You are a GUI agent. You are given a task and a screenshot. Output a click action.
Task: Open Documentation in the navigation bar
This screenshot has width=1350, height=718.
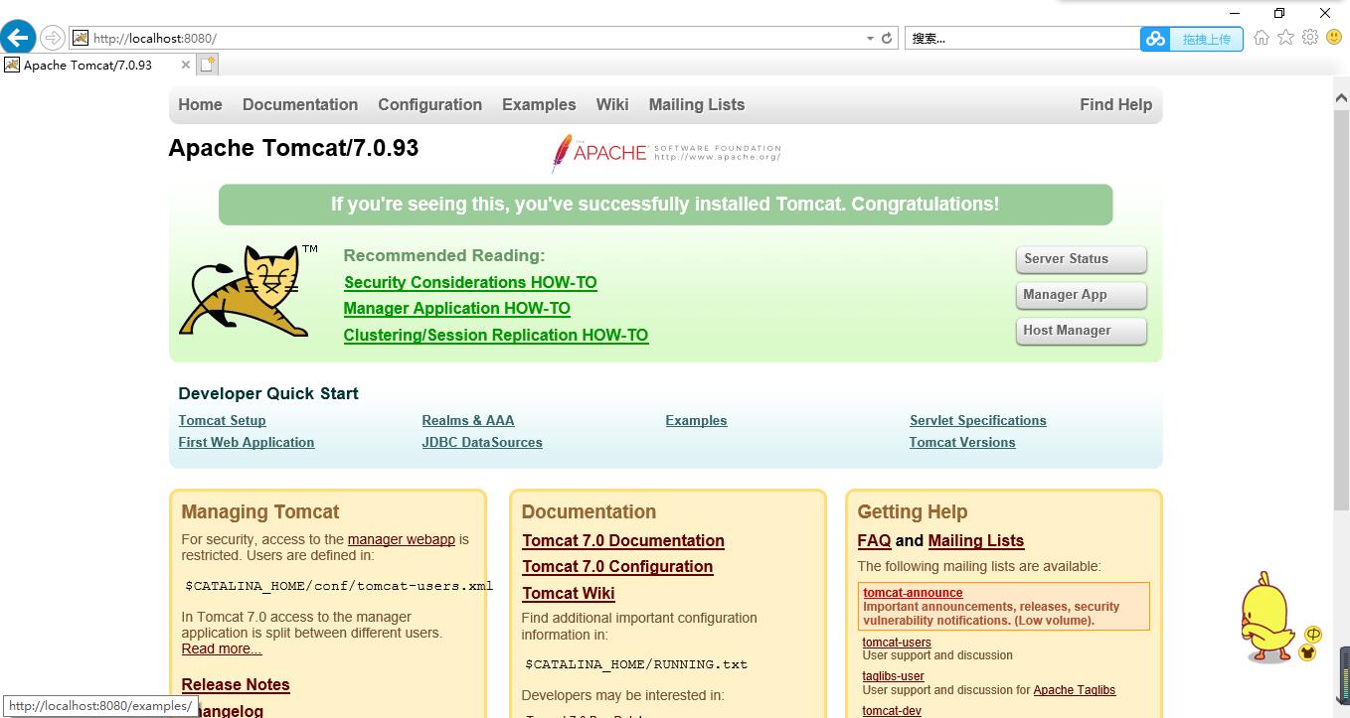[x=300, y=105]
